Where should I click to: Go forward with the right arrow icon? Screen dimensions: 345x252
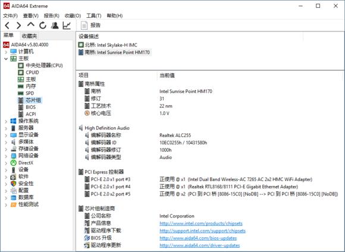pos(19,26)
